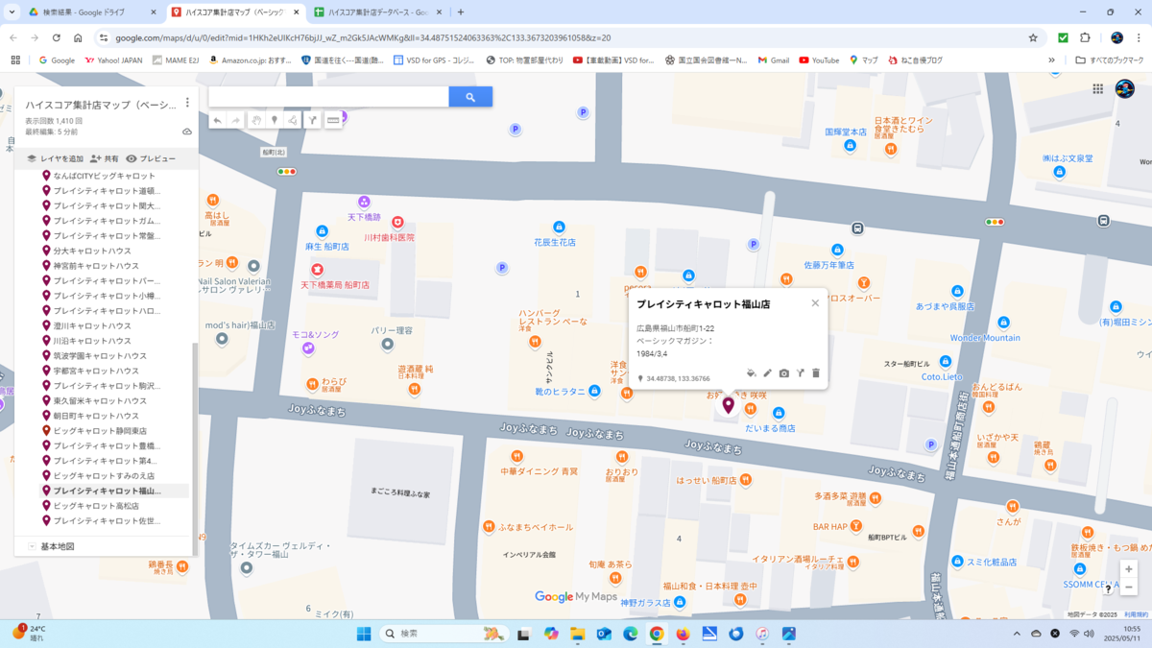This screenshot has width=1152, height=648.
Task: Click the redo arrow in map toolbar
Action: pyautogui.click(x=236, y=121)
